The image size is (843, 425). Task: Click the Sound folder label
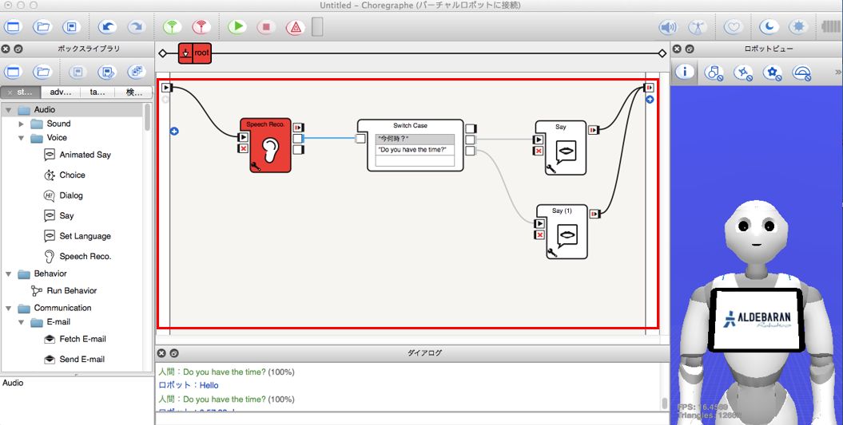click(x=58, y=124)
